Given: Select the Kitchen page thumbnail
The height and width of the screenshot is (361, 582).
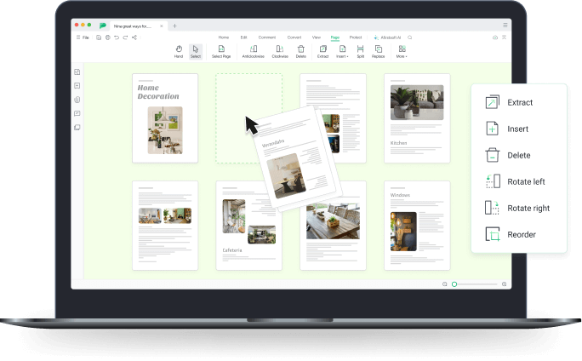Looking at the screenshot, I should coord(417,118).
